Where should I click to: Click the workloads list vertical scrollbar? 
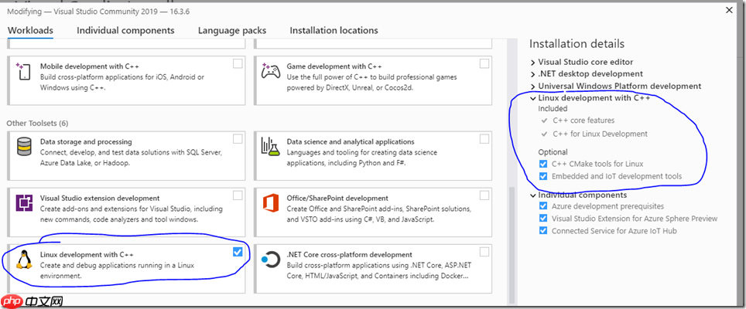click(512, 245)
